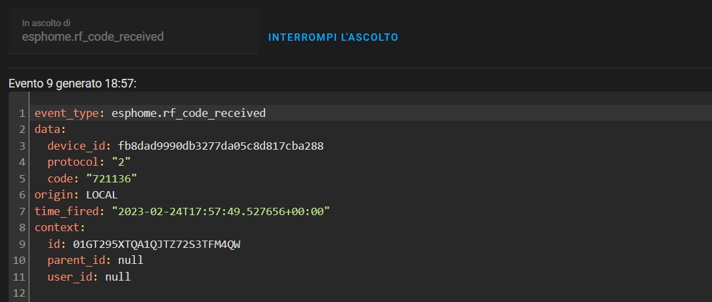The width and height of the screenshot is (712, 302).
Task: Select the device_id value text
Action: [x=220, y=146]
